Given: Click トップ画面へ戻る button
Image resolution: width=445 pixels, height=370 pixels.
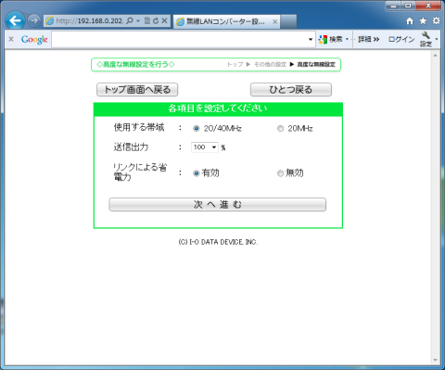Looking at the screenshot, I should click(x=137, y=90).
